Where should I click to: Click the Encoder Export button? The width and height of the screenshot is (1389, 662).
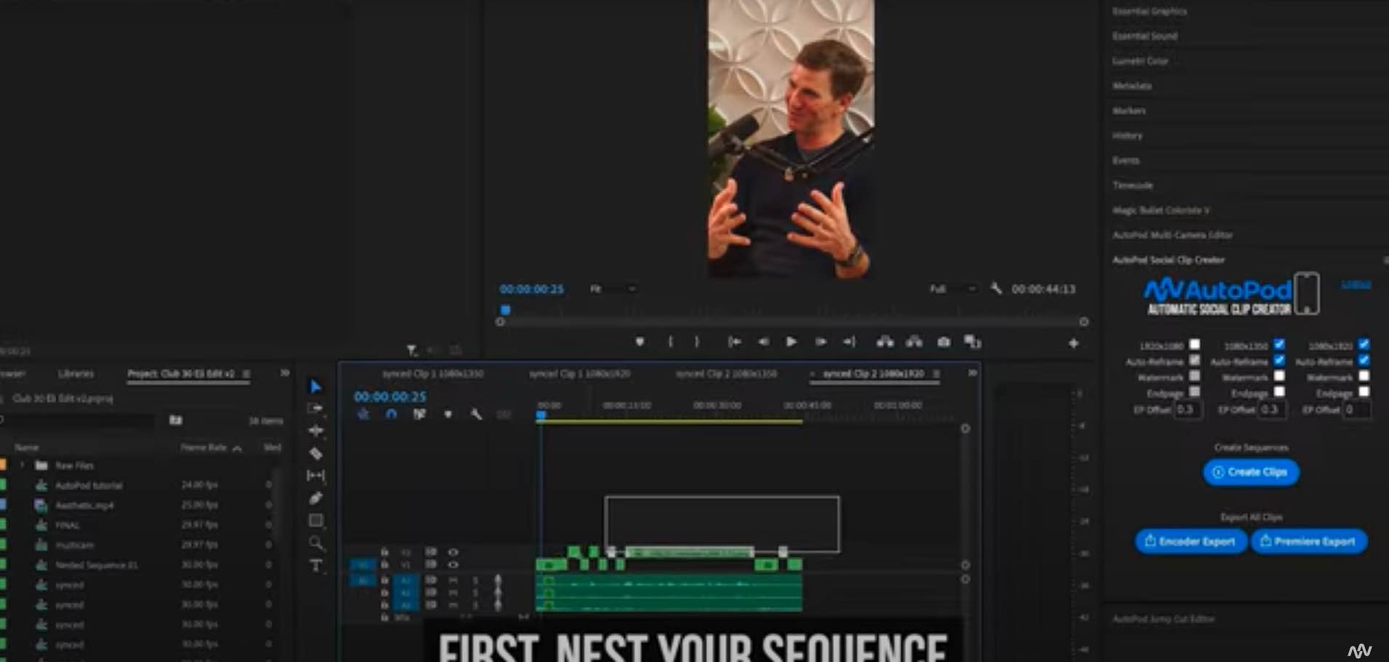(1190, 541)
